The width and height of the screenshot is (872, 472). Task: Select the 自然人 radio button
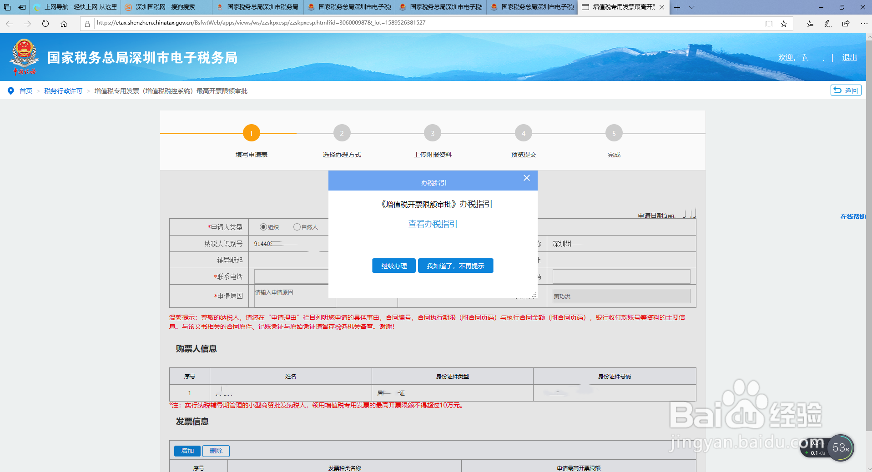(297, 227)
